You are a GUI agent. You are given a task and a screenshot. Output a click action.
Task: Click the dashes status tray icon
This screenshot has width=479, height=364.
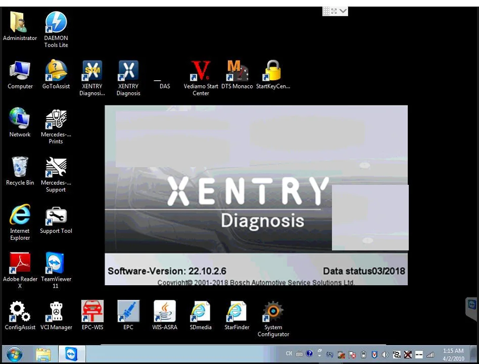(x=419, y=354)
